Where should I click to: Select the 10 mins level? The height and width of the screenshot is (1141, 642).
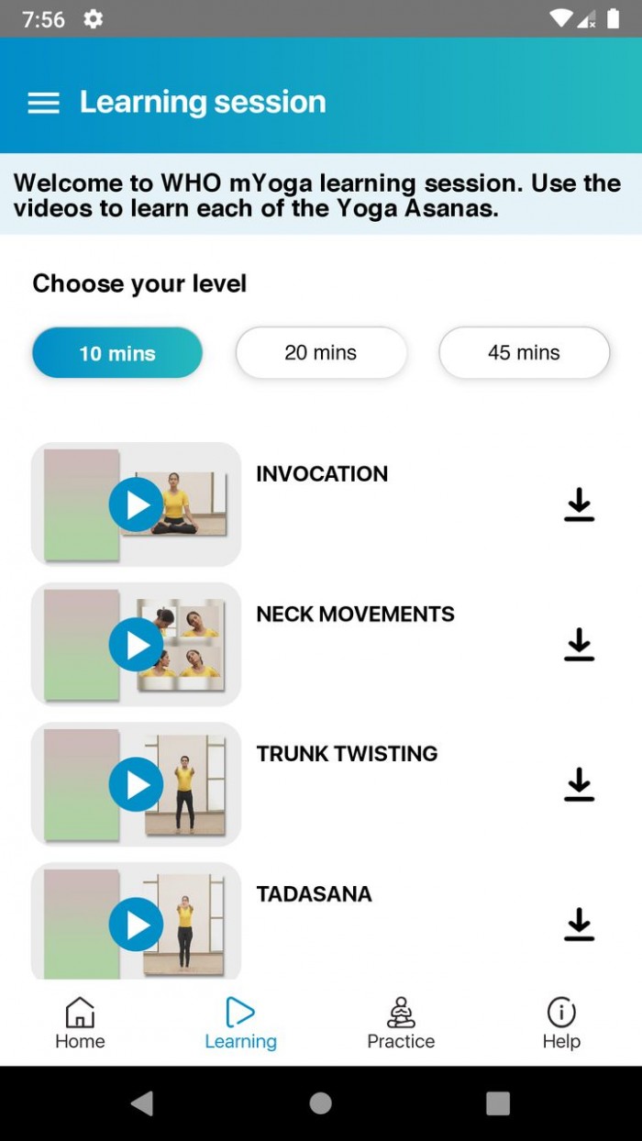point(117,353)
